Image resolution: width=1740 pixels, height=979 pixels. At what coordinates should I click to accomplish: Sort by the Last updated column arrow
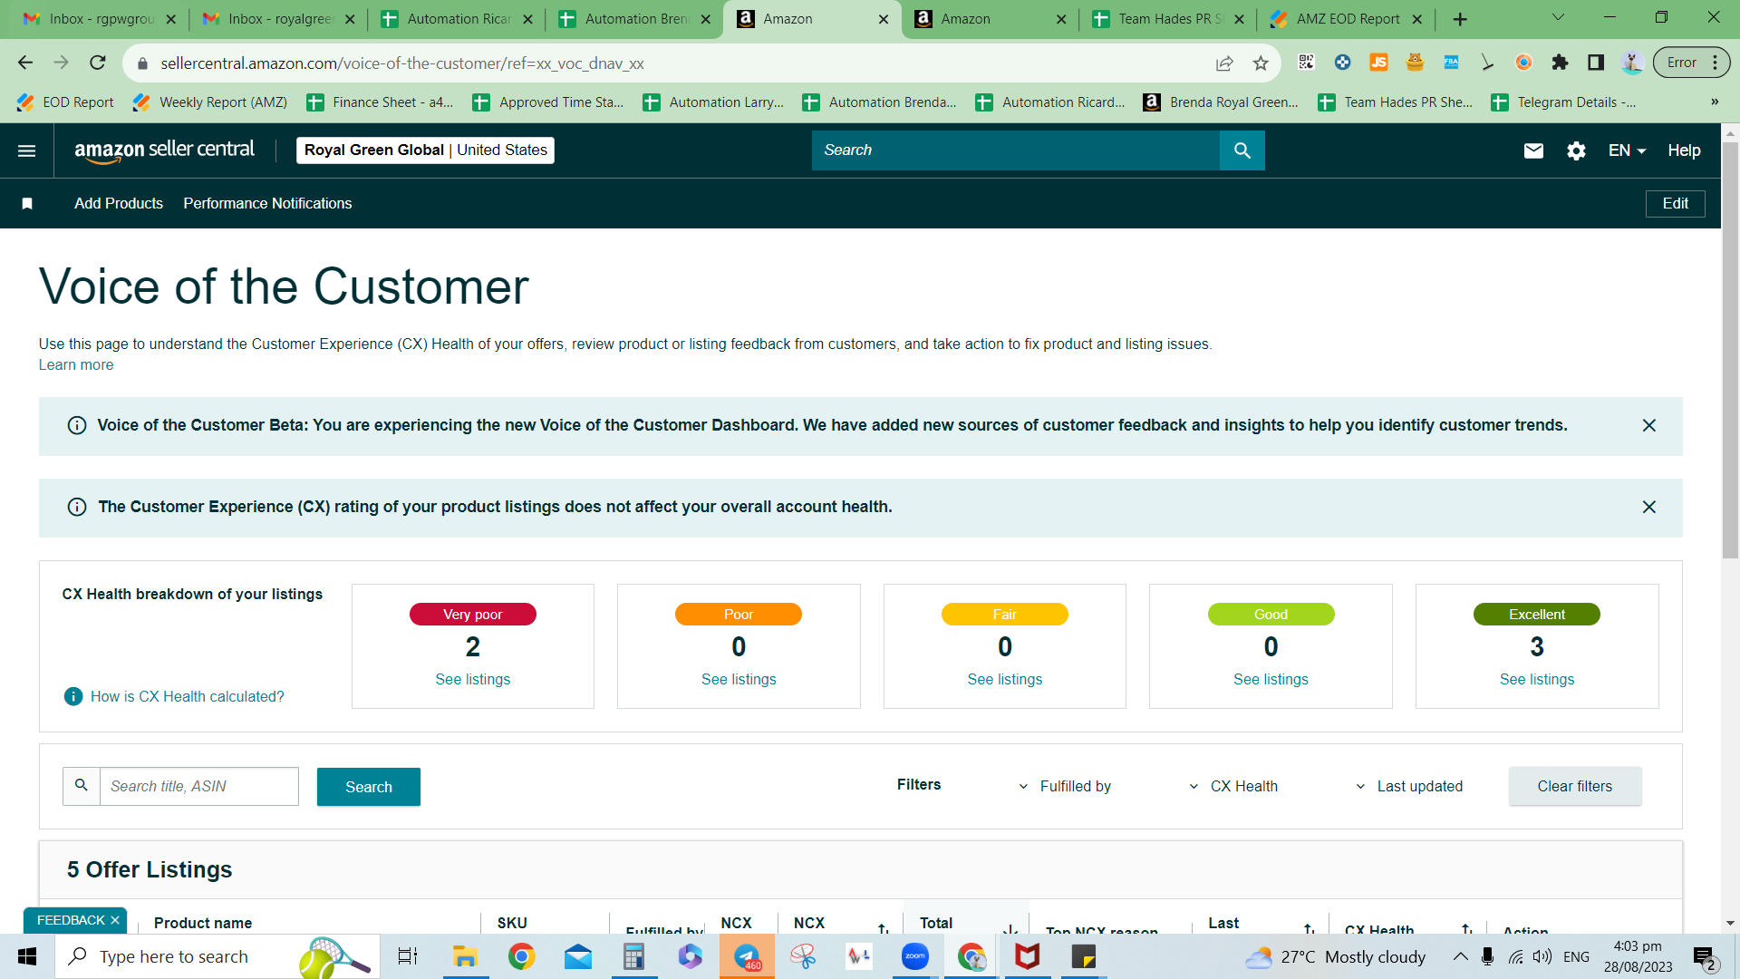tap(1309, 928)
